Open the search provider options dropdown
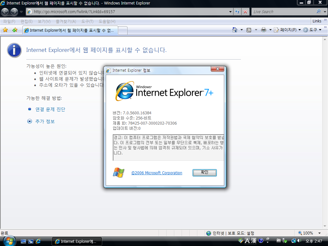The height and width of the screenshot is (246, 328). [325, 12]
